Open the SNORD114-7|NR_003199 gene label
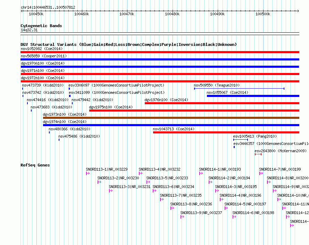This screenshot has height=245, width=309. tap(280, 169)
